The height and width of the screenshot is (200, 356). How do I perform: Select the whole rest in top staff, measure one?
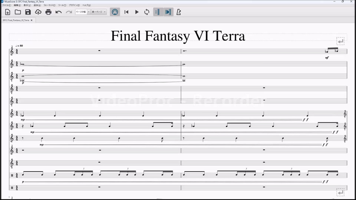(99, 50)
